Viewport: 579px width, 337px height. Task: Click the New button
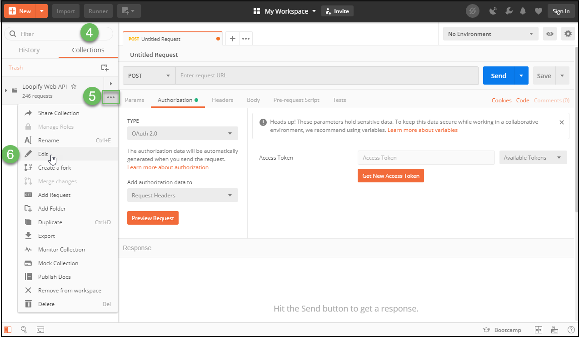point(20,11)
